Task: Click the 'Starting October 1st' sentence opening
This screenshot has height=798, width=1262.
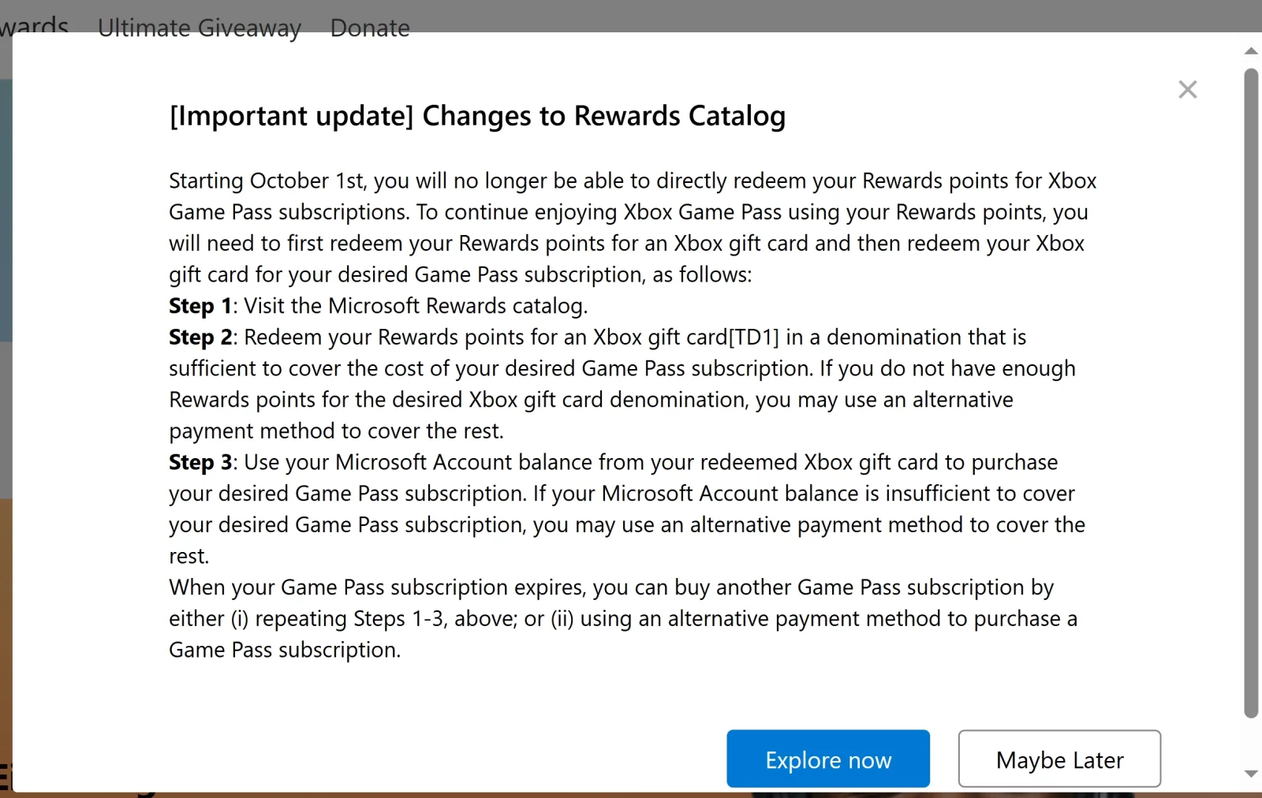Action: [267, 181]
